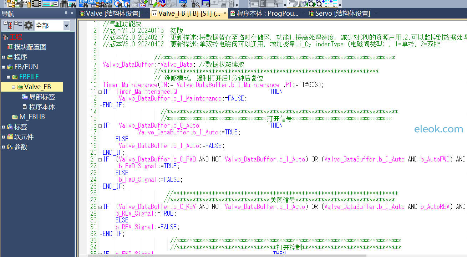Click the 标签 label icon in tree
The image size is (467, 257).
click(x=10, y=127)
